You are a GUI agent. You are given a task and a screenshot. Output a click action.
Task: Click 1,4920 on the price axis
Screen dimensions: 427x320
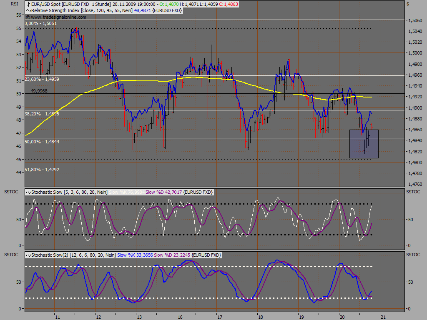pyautogui.click(x=415, y=97)
